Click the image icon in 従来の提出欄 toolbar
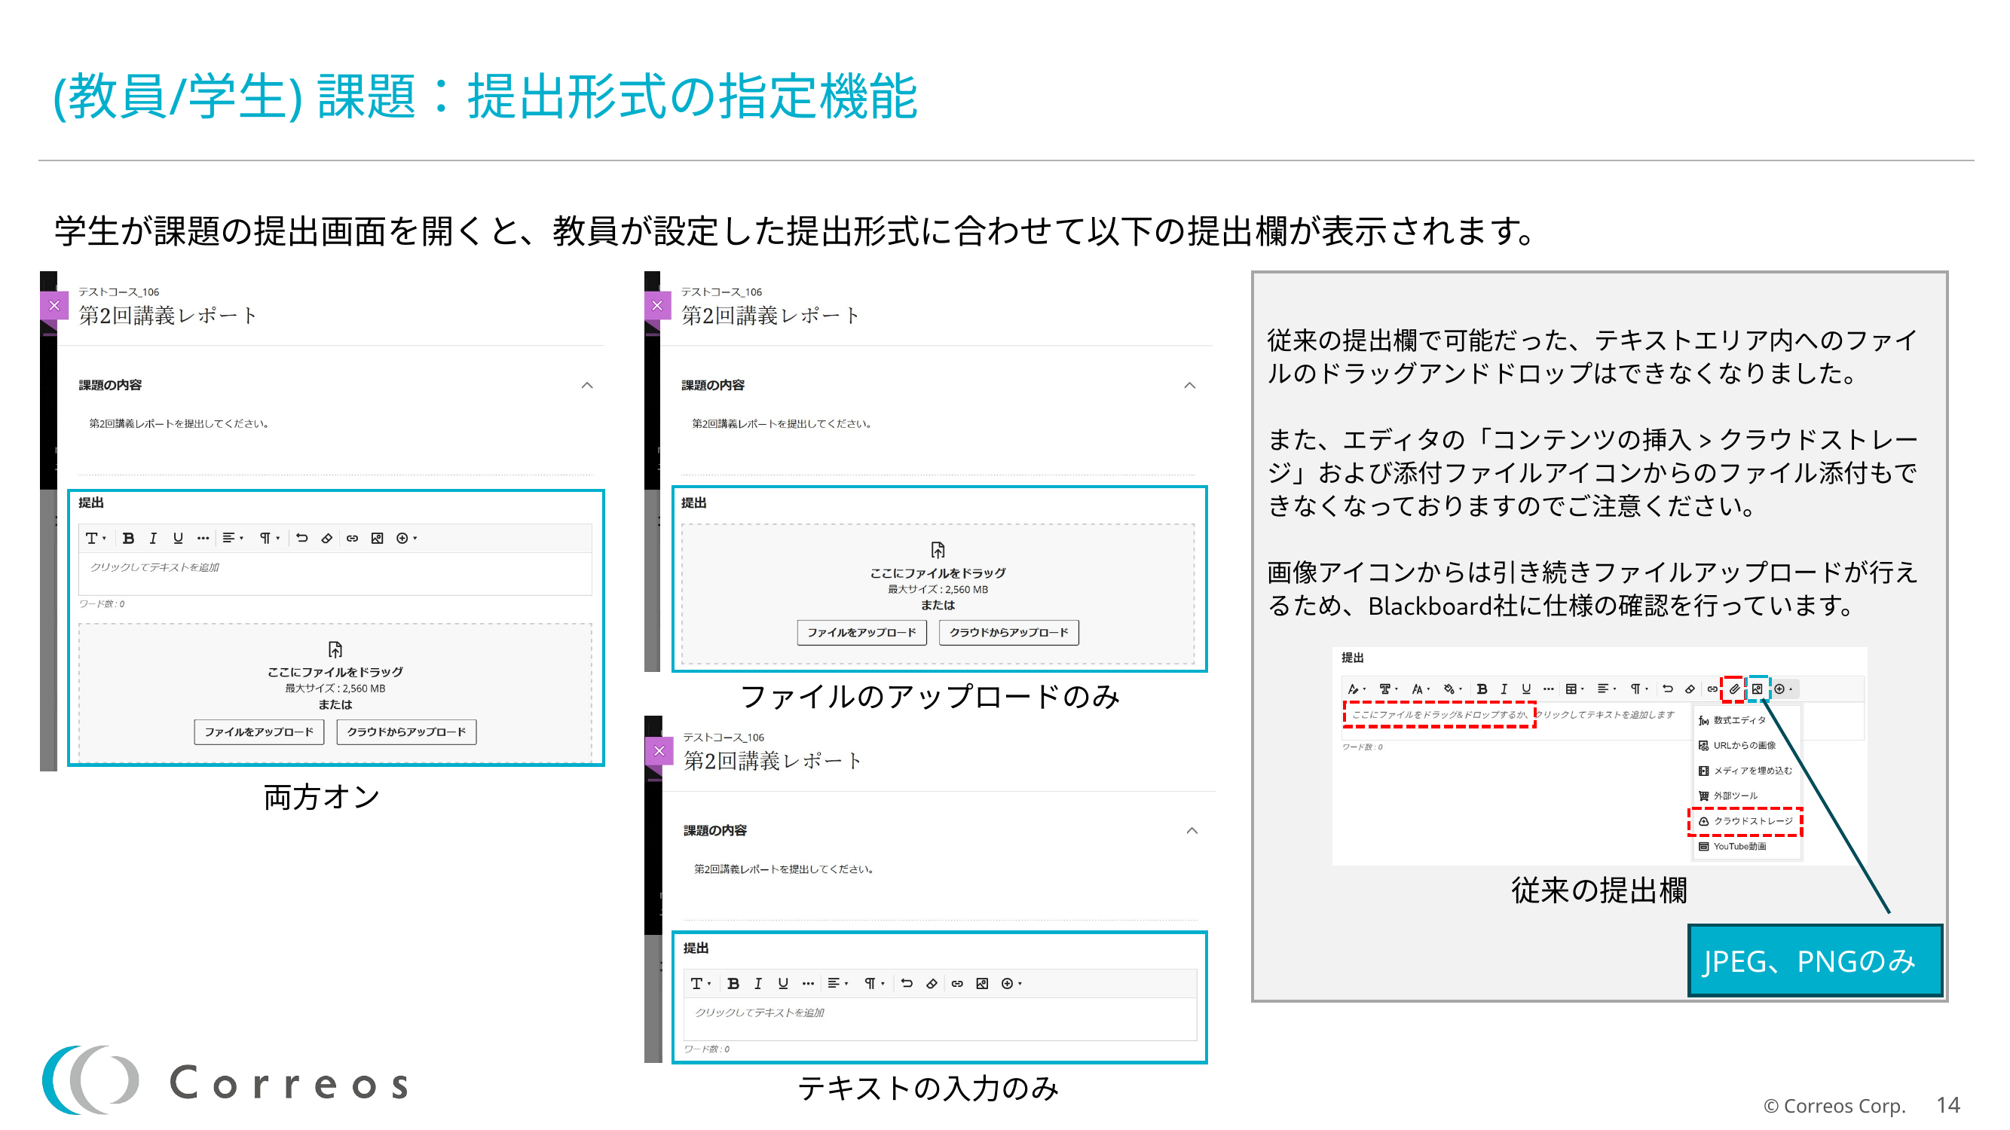2010x1130 pixels. (x=1758, y=689)
